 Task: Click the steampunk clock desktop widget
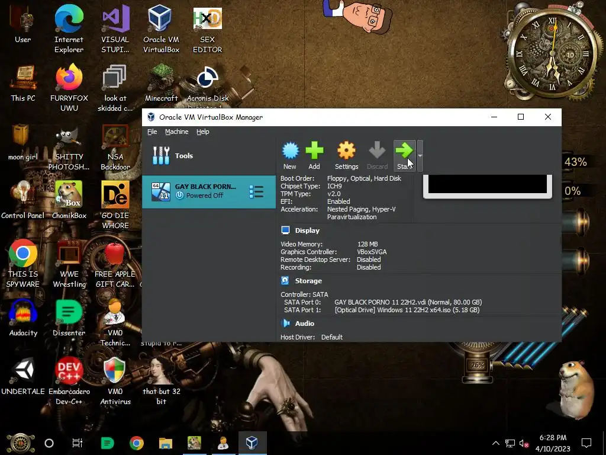coord(553,54)
